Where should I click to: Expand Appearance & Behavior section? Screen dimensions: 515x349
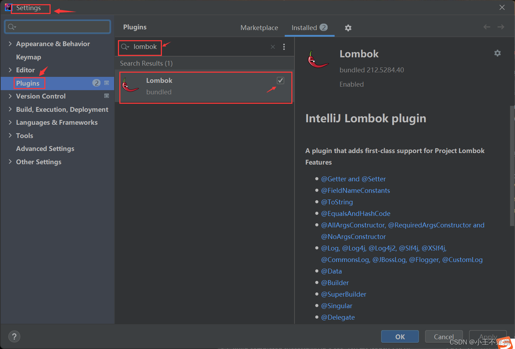pos(10,44)
